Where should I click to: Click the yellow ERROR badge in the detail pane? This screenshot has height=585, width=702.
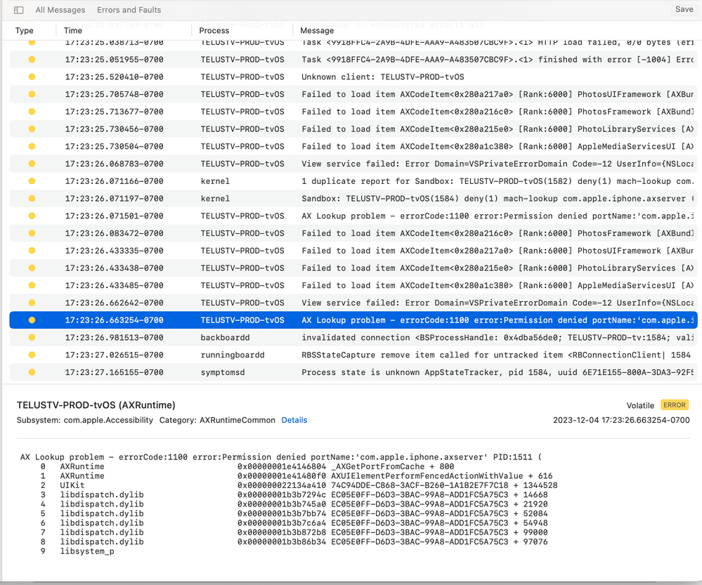675,405
